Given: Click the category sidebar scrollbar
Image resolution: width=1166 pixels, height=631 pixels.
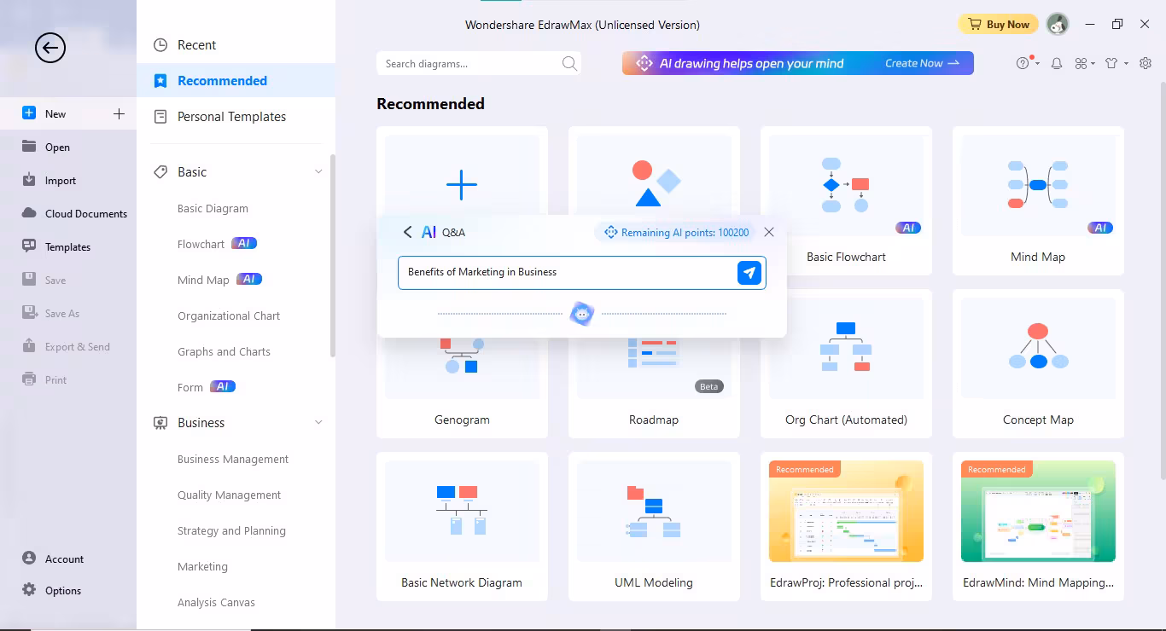Looking at the screenshot, I should 333,256.
